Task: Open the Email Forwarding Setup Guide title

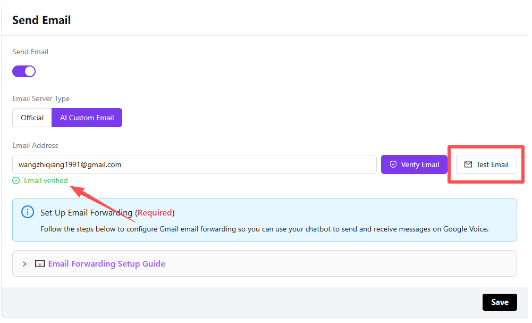Action: (106, 264)
